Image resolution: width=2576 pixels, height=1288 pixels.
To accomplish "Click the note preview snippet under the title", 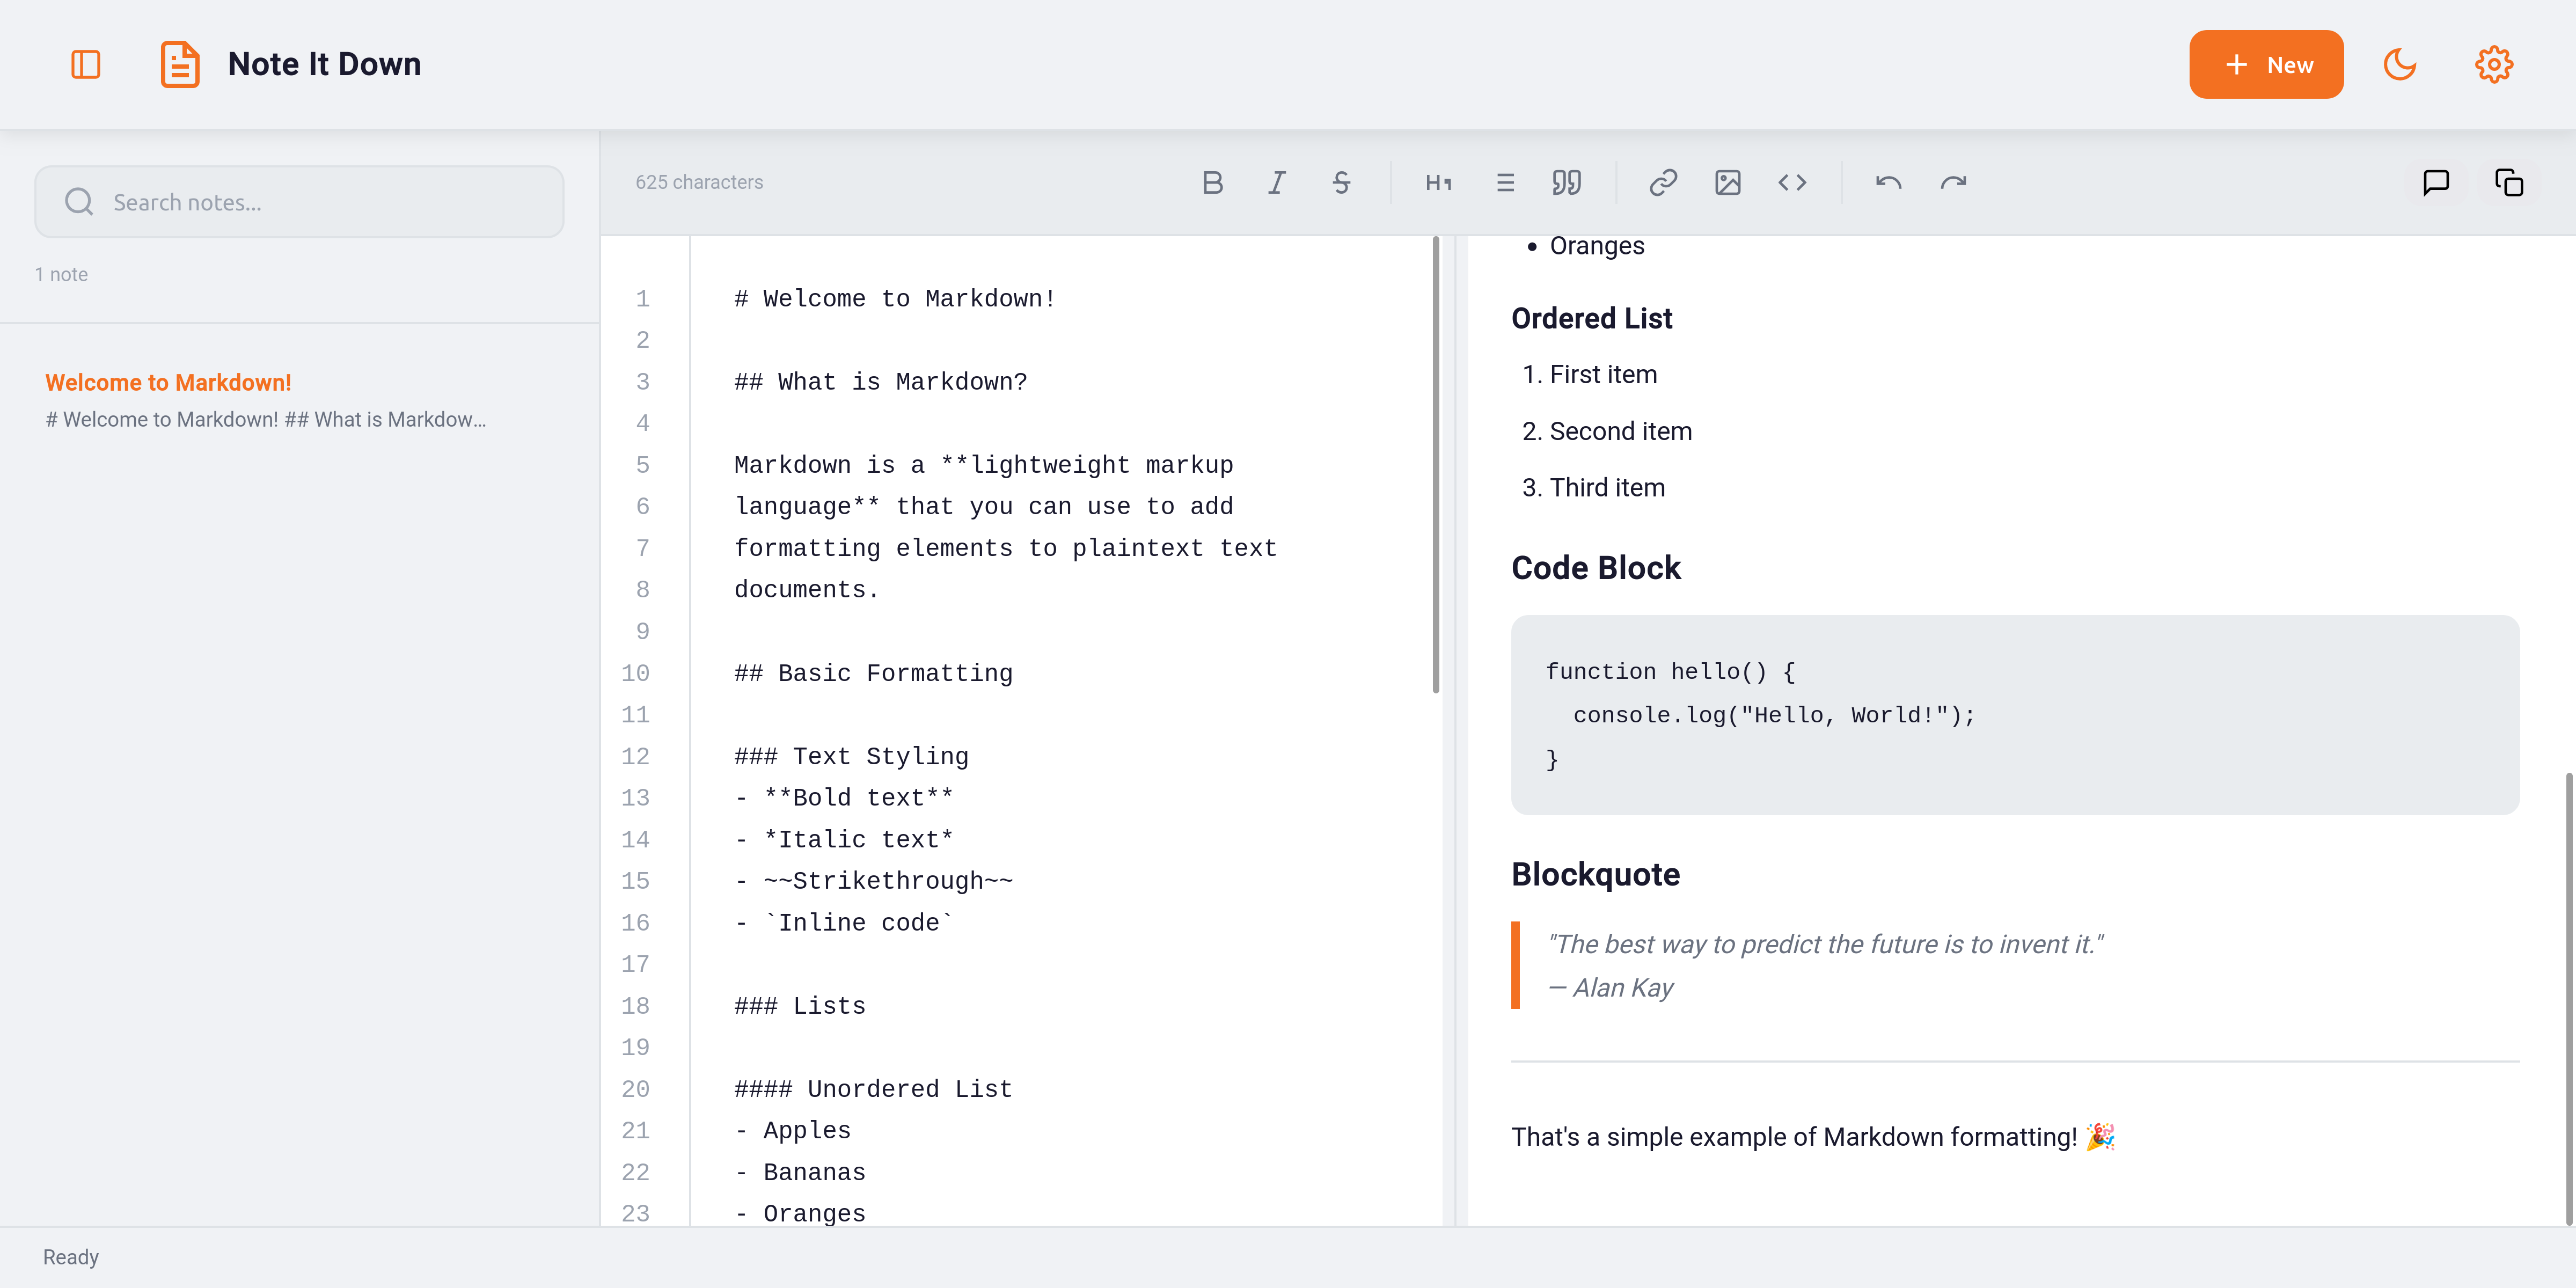I will pyautogui.click(x=266, y=419).
